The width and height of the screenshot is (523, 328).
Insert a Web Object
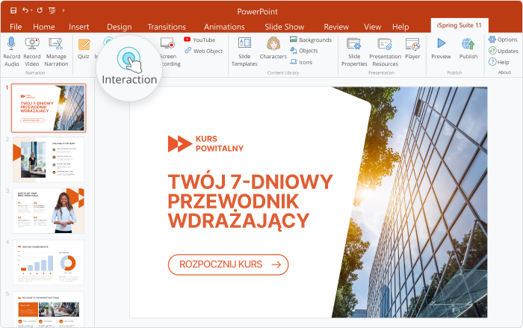(203, 51)
